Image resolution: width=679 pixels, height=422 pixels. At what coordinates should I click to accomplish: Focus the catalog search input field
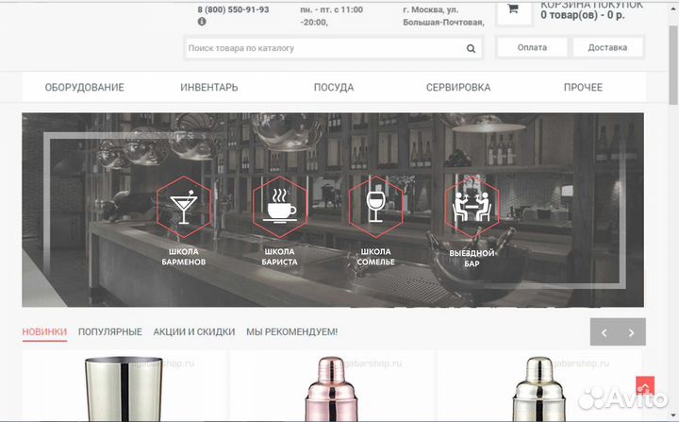pos(321,48)
